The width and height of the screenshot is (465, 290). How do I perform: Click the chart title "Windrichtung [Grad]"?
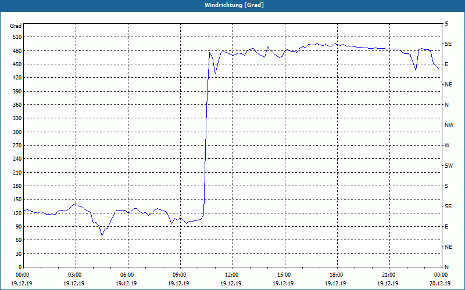click(x=234, y=5)
